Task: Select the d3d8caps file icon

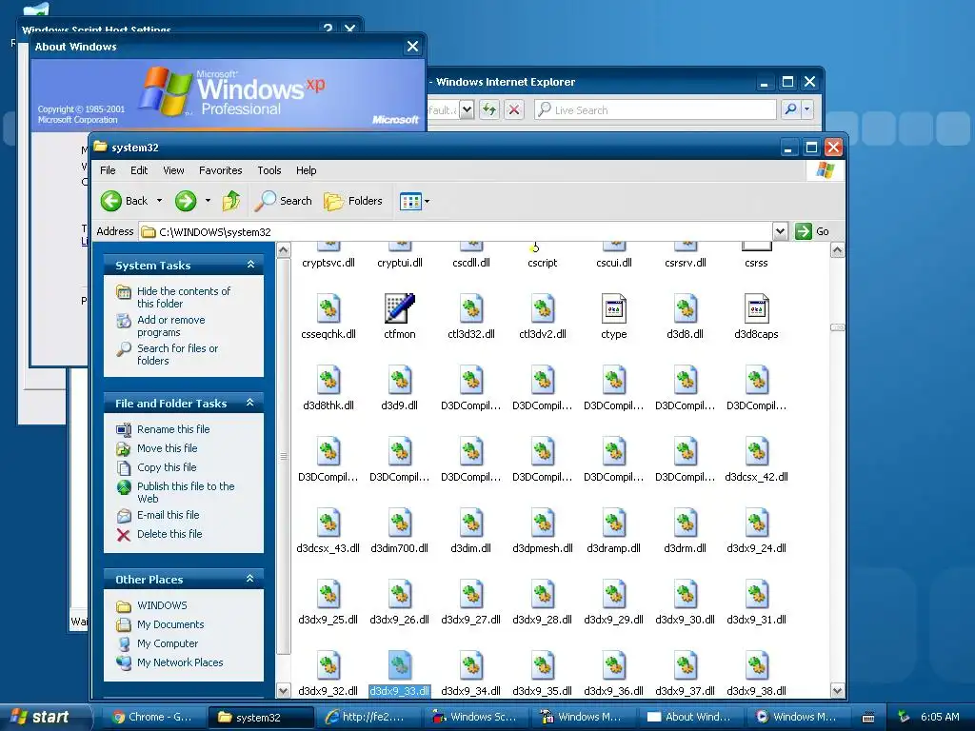Action: [x=756, y=308]
